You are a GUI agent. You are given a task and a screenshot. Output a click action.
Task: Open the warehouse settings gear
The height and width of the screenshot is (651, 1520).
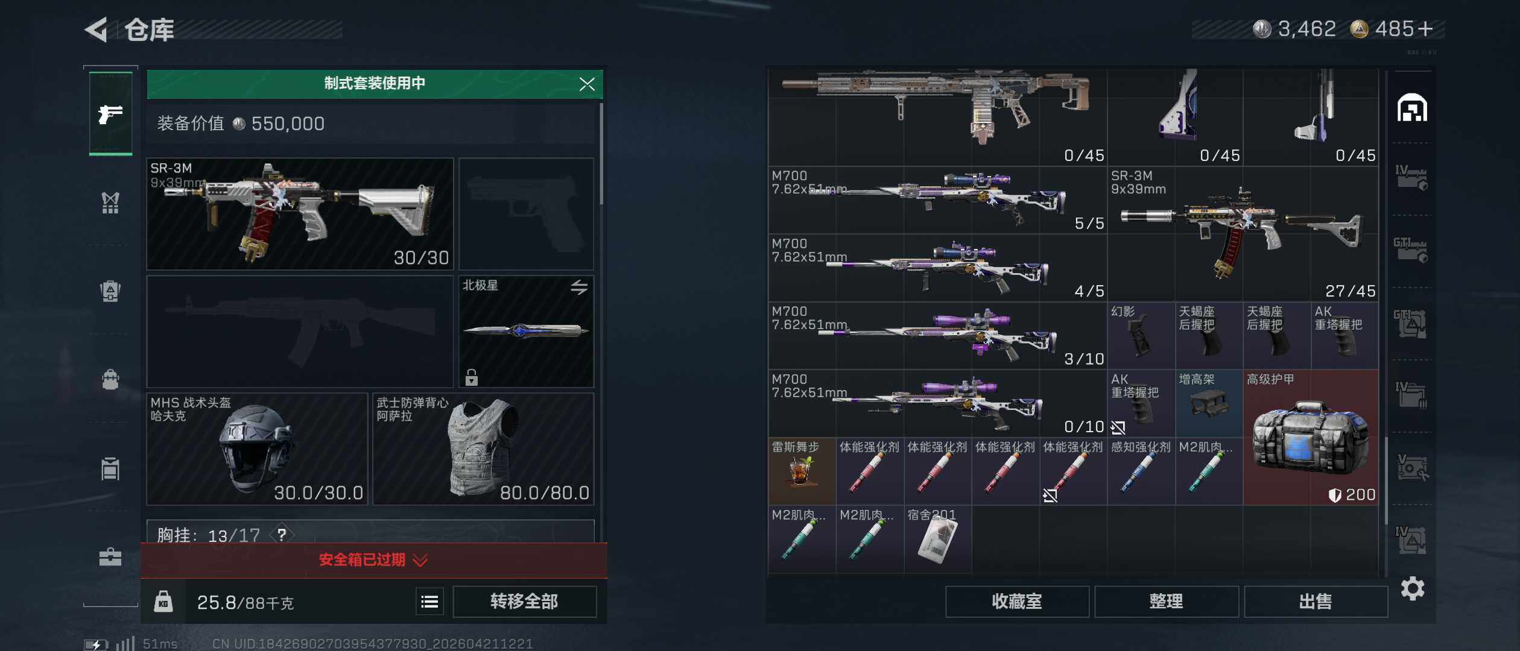point(1412,588)
